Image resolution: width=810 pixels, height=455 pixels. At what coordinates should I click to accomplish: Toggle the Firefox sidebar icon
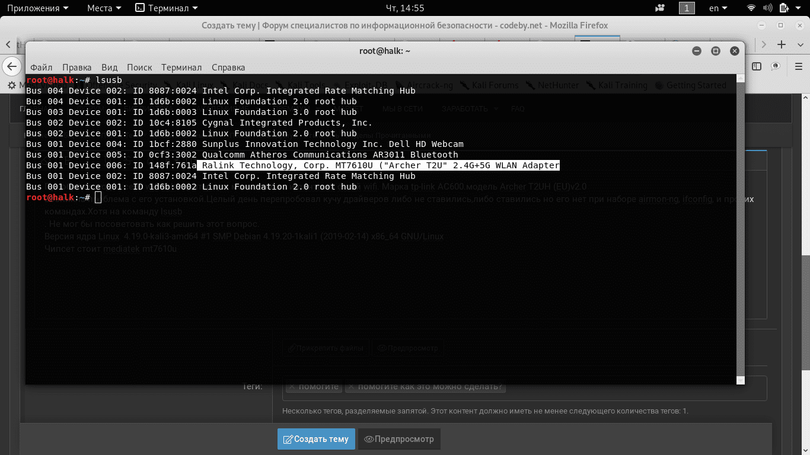(757, 66)
